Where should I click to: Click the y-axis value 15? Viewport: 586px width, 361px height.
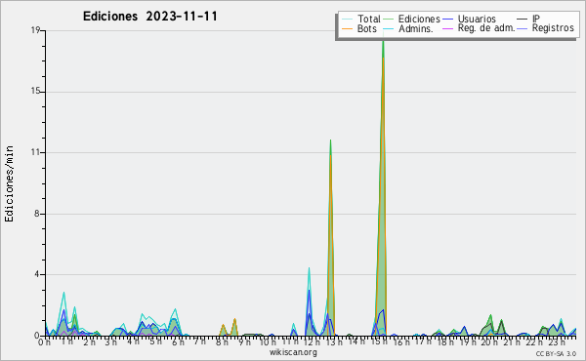35,92
